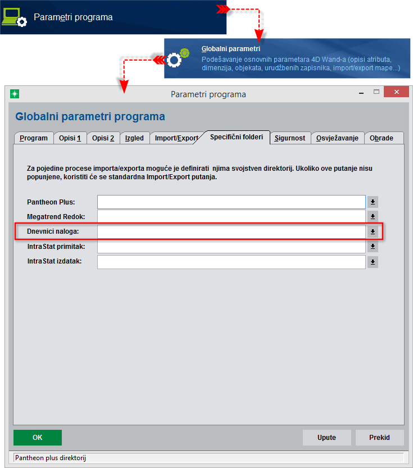Focus the Pantheon Plus path field
413x468 pixels.
(x=232, y=202)
